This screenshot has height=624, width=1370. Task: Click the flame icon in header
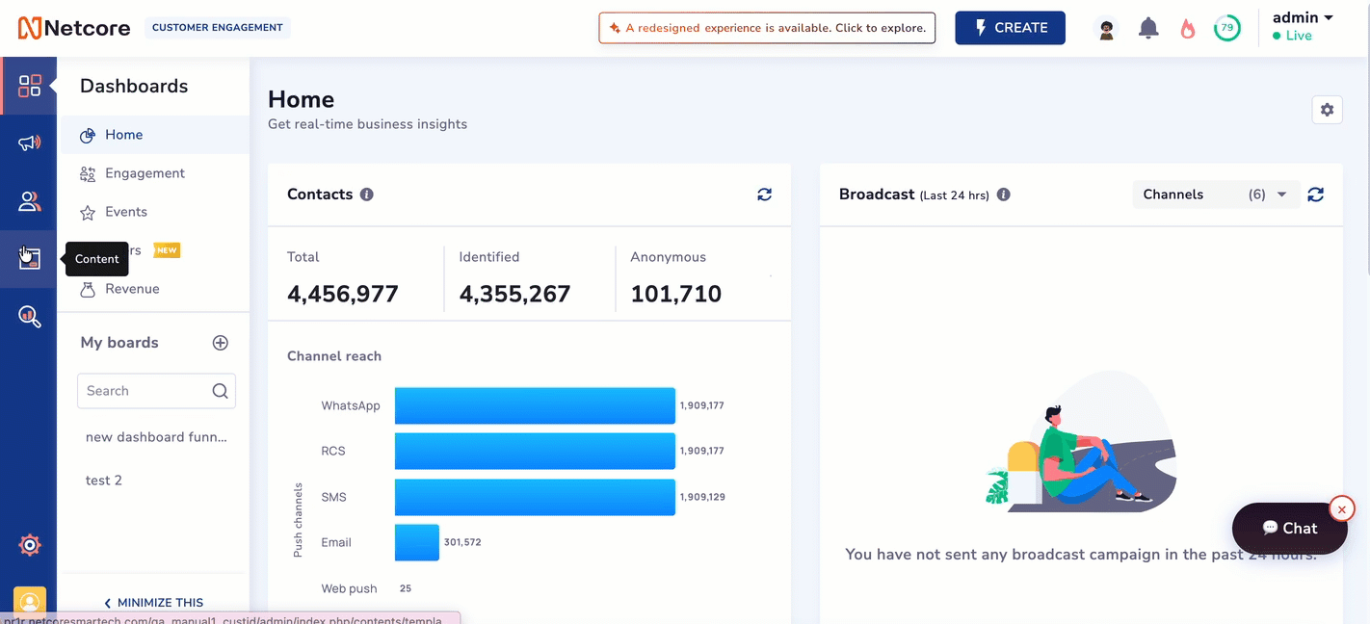point(1187,28)
